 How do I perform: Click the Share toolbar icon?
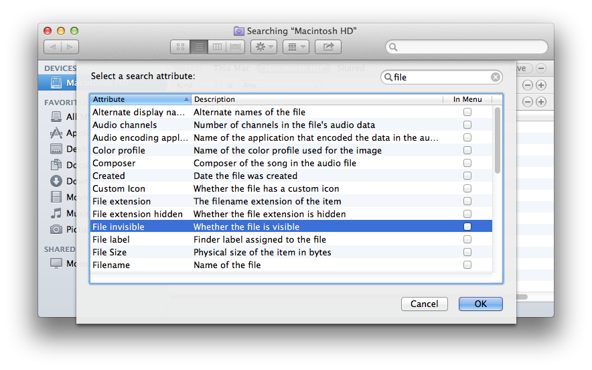pyautogui.click(x=328, y=47)
